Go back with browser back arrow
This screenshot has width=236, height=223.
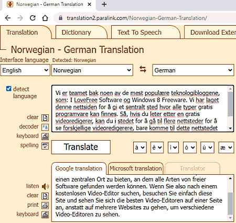click(8, 18)
